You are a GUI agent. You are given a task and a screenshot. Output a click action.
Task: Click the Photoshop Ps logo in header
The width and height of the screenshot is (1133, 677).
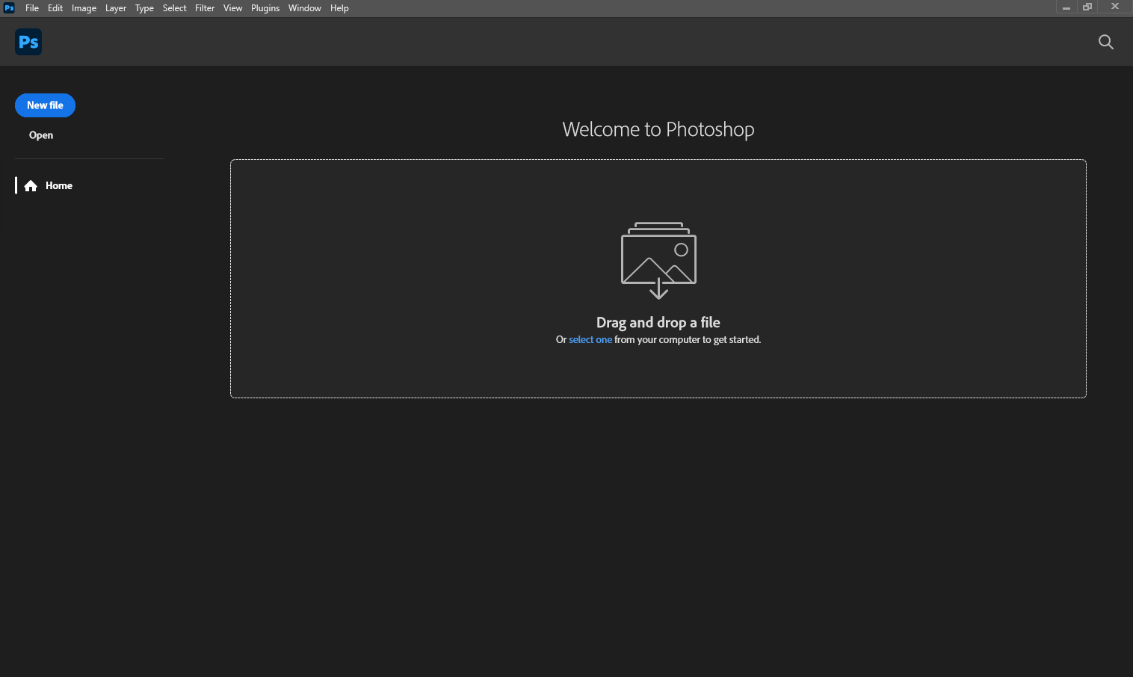[x=28, y=42]
